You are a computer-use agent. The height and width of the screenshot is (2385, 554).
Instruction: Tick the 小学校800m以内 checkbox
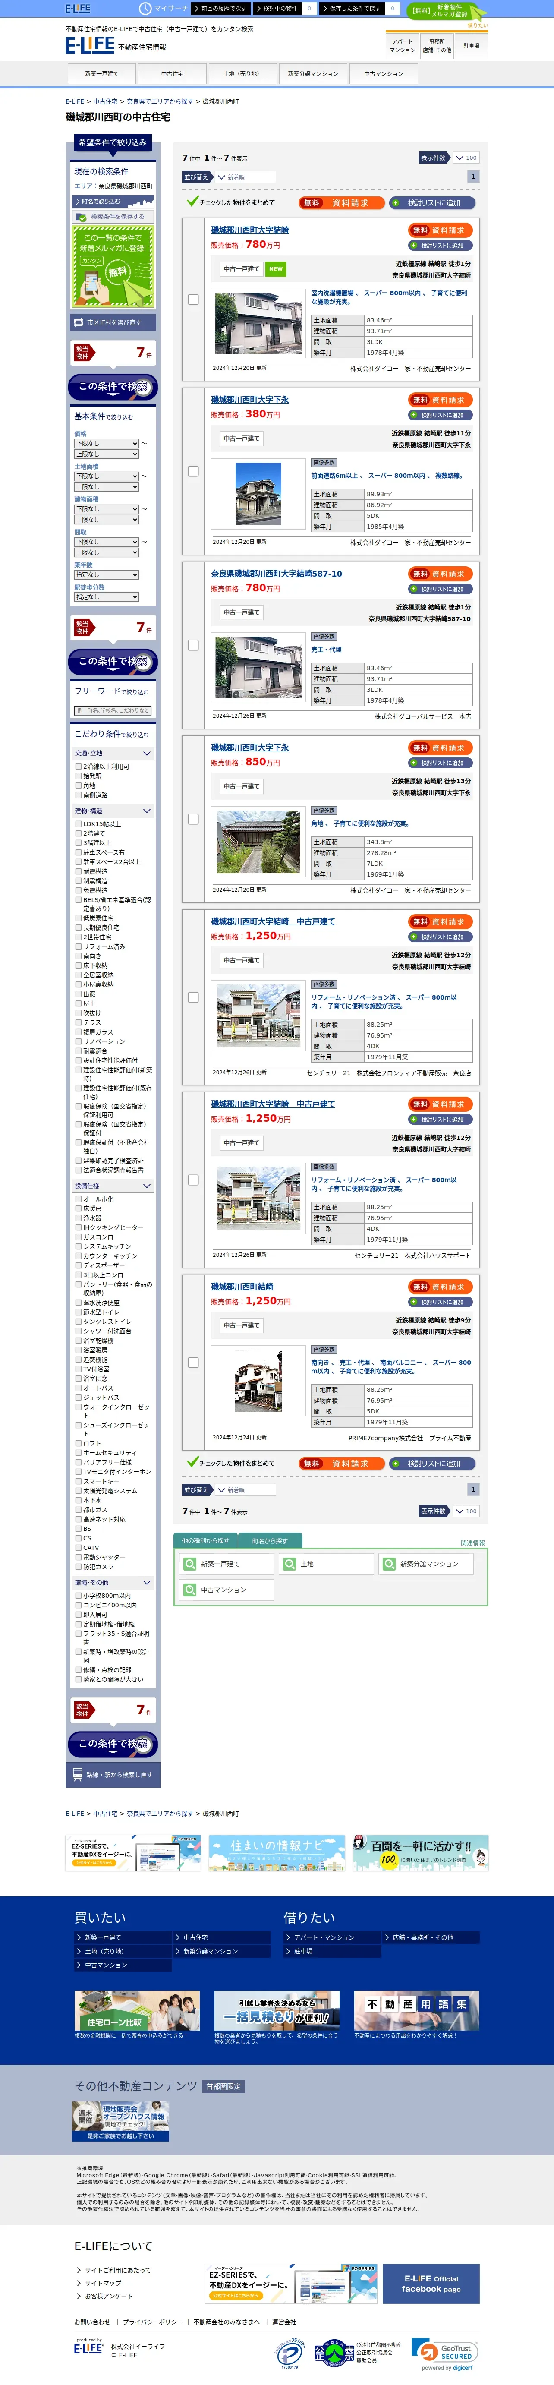coord(79,1595)
